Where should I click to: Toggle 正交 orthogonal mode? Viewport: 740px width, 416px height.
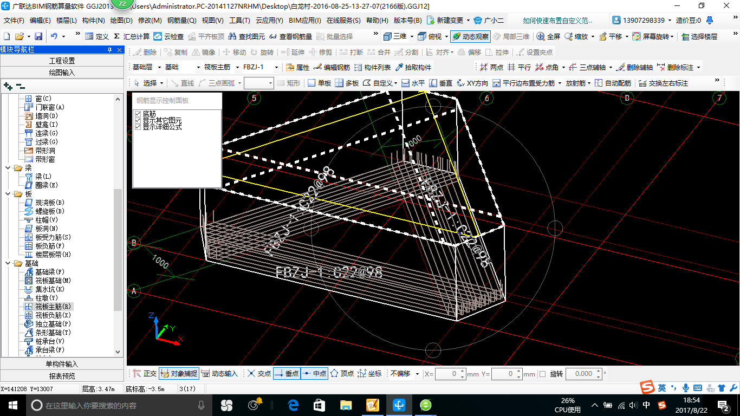tap(145, 374)
